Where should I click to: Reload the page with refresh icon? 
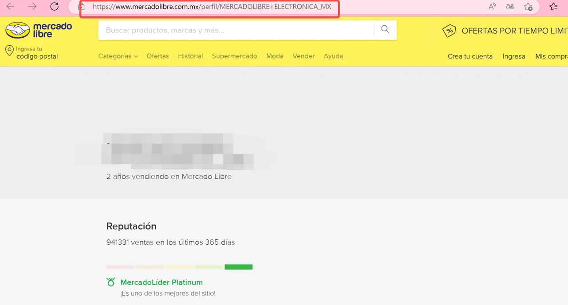point(55,7)
